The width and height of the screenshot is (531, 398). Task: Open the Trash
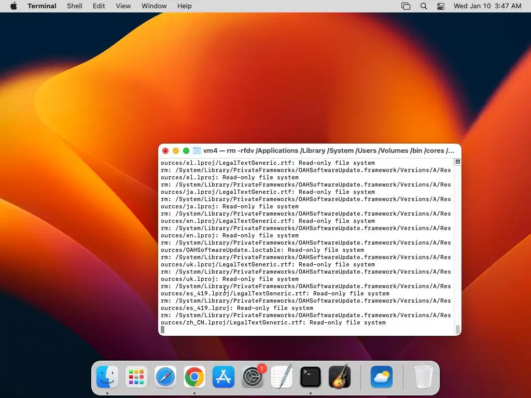point(424,377)
